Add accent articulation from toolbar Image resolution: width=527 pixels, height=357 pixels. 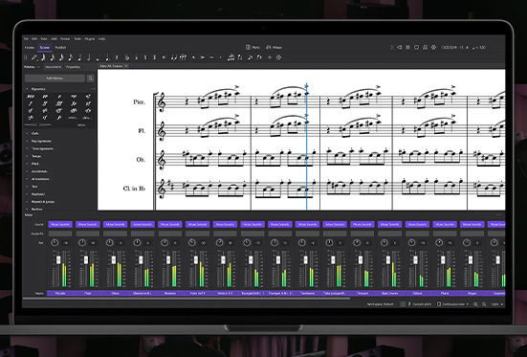[203, 57]
